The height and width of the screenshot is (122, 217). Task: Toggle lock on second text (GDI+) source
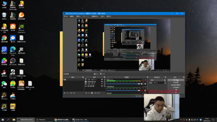pos(104,84)
